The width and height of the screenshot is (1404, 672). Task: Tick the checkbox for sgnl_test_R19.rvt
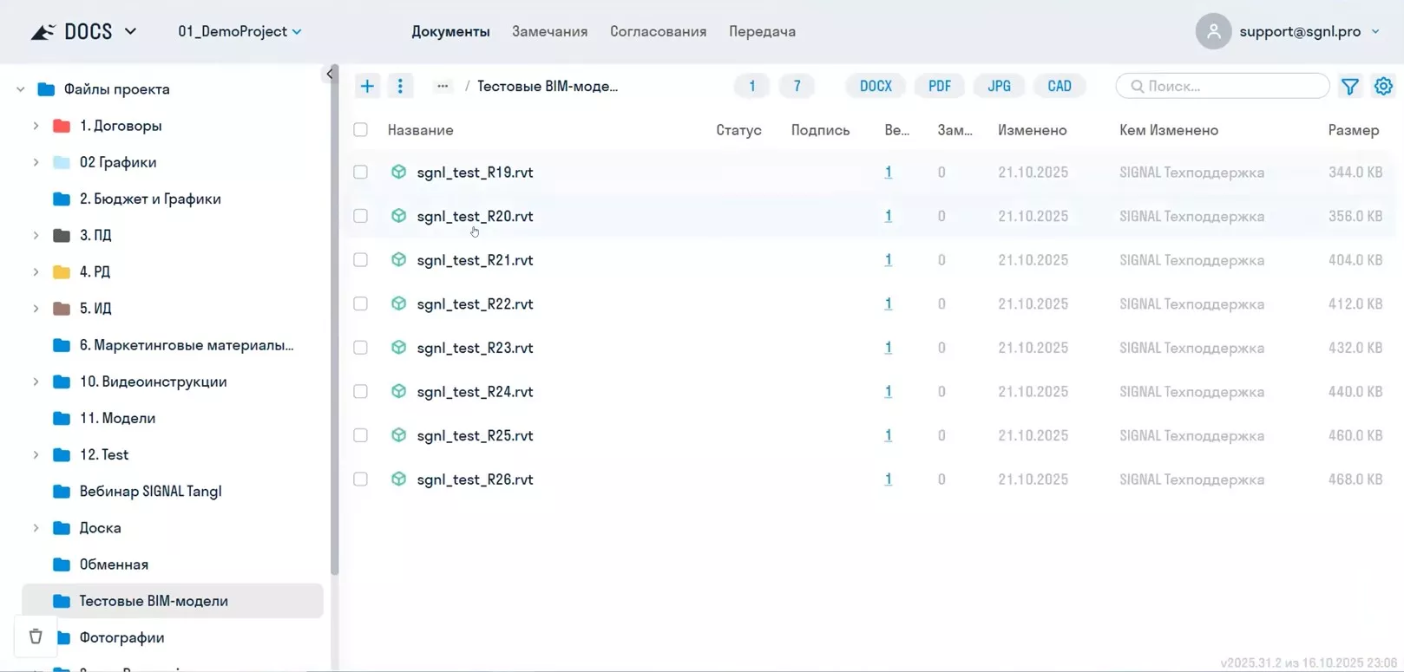[x=360, y=173]
